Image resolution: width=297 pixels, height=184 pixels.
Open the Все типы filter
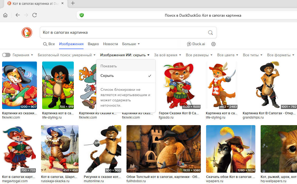(252, 55)
